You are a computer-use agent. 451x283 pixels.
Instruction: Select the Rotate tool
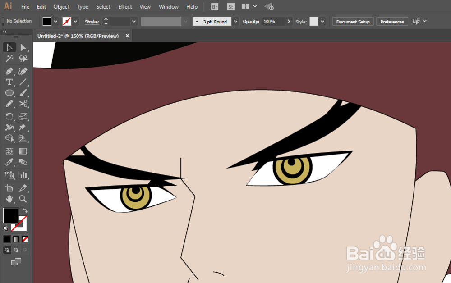click(x=9, y=116)
